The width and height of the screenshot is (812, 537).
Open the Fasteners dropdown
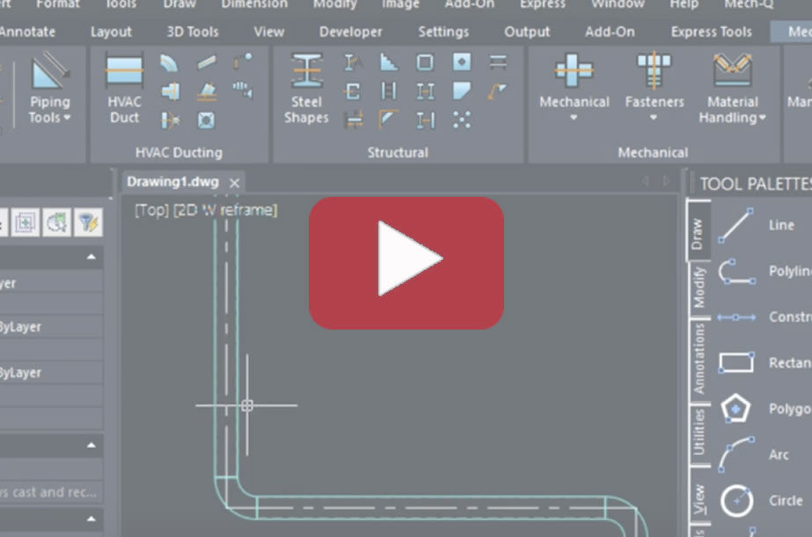pyautogui.click(x=654, y=109)
